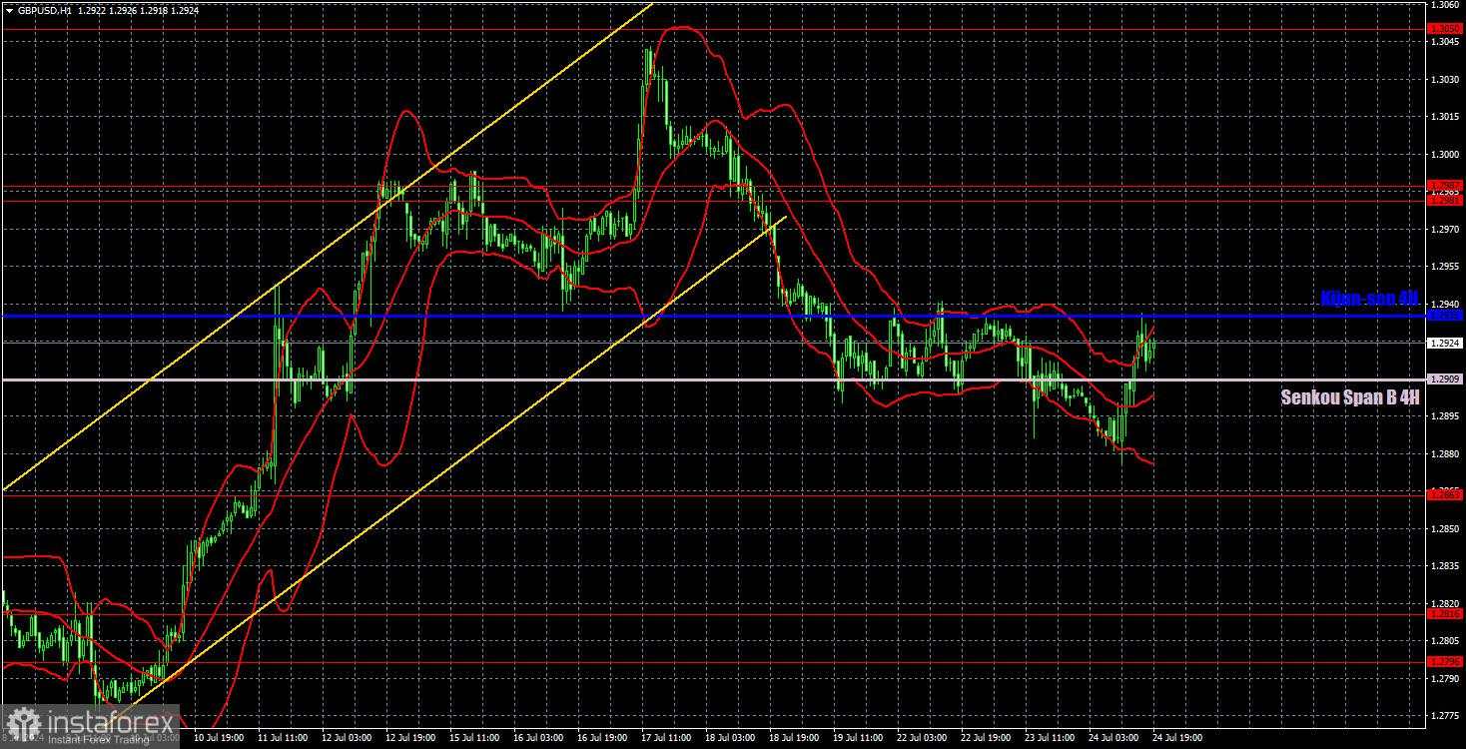Select the Kijun-sen 4H label
Viewport: 1466px width, 749px height.
(1369, 298)
